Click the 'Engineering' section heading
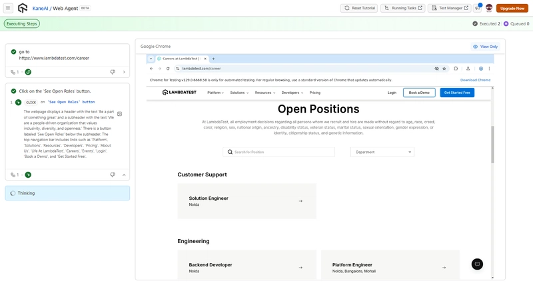 click(193, 241)
